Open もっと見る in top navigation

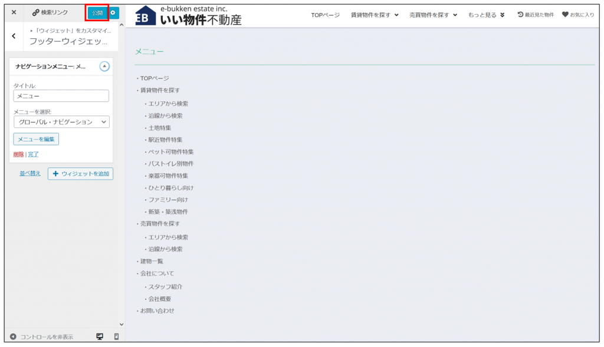tap(486, 15)
